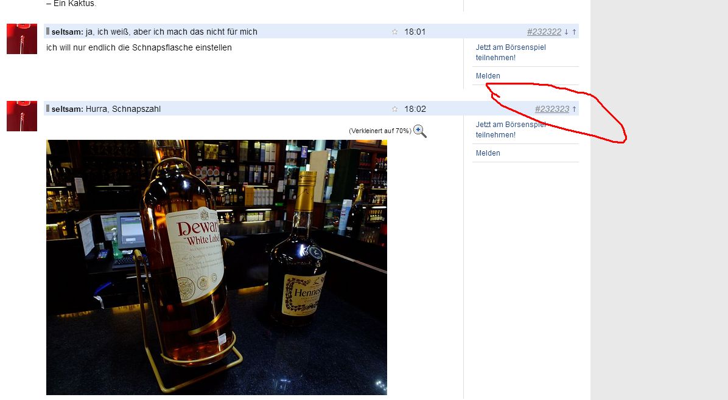The image size is (728, 400).
Task: Click the star icon next to 18:02
Action: coord(394,109)
